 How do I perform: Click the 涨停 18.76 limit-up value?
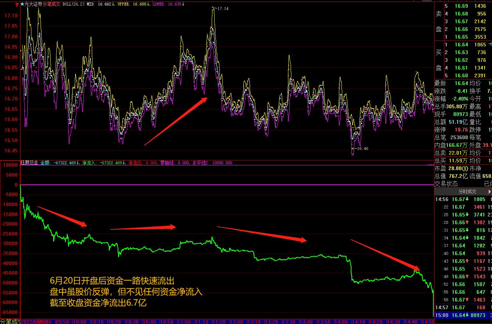(x=461, y=130)
